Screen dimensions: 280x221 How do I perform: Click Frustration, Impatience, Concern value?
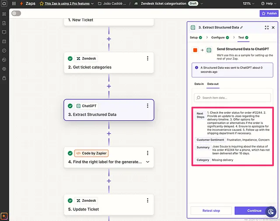(248, 140)
